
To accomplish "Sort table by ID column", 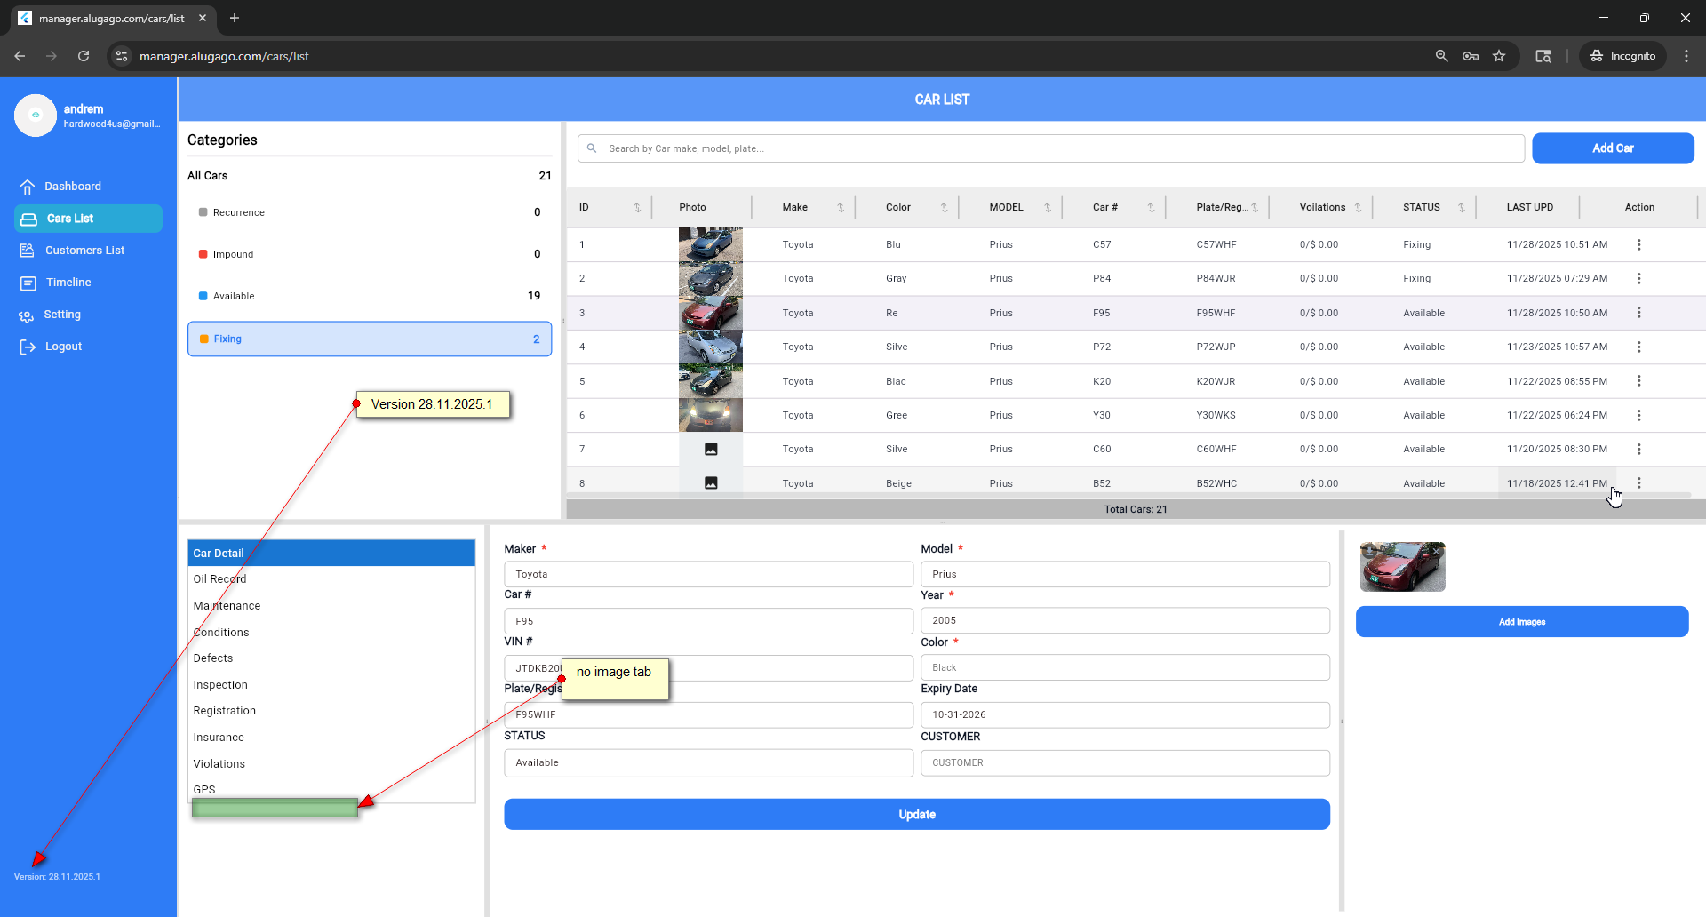I will [x=637, y=208].
